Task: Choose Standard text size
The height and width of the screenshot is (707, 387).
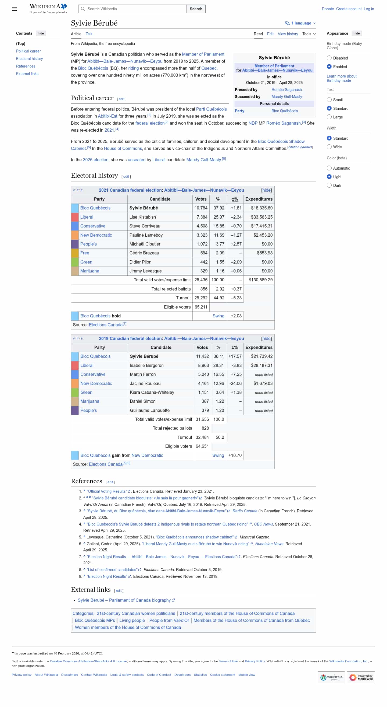Action: [329, 108]
